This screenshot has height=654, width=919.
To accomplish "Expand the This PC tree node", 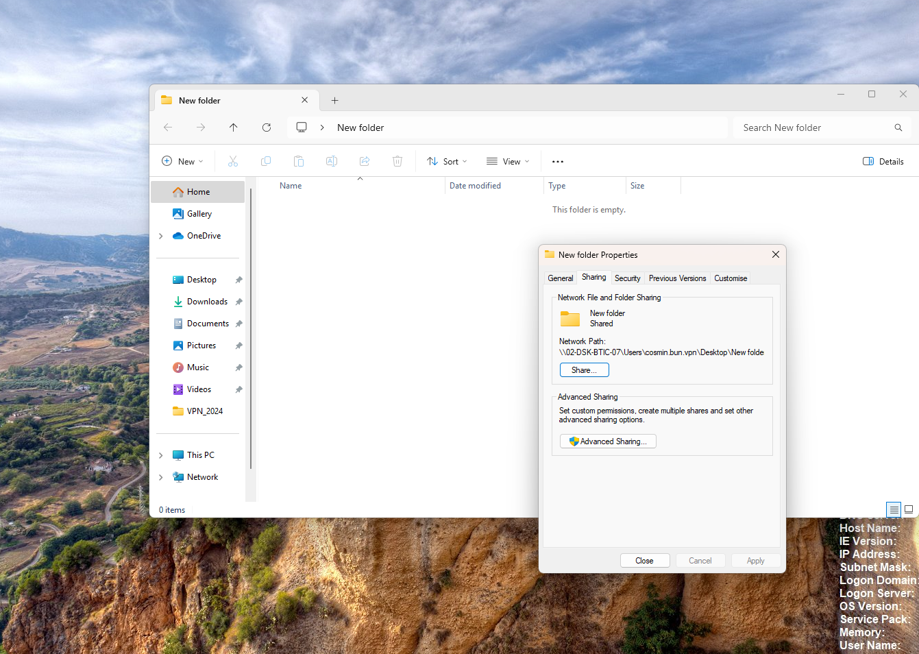I will point(161,455).
